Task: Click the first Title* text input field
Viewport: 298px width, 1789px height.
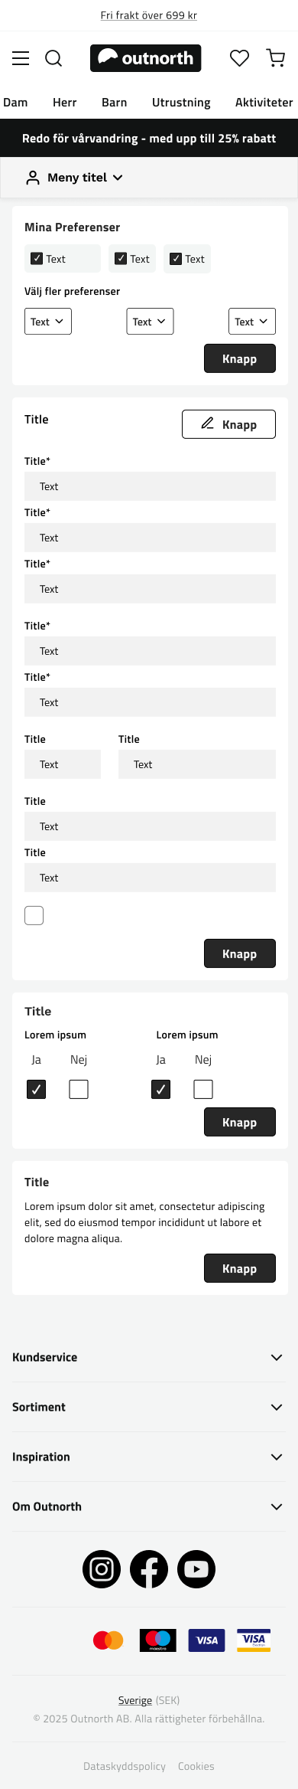Action: 150,486
